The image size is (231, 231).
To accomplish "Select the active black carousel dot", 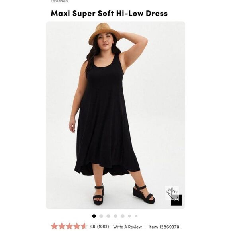I will pyautogui.click(x=94, y=216).
